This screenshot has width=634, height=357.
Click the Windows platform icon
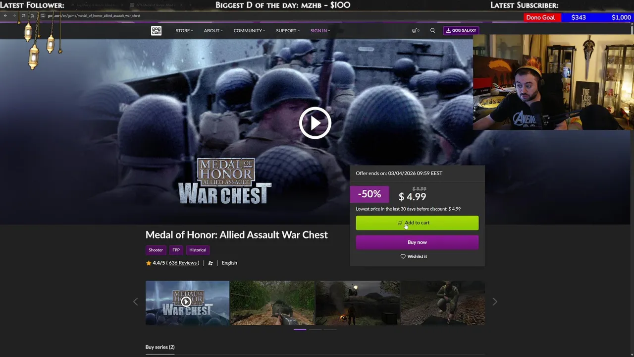click(x=211, y=263)
